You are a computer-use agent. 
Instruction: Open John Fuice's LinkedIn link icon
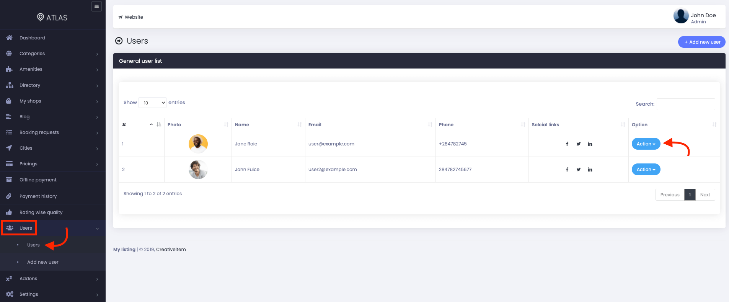pos(590,170)
